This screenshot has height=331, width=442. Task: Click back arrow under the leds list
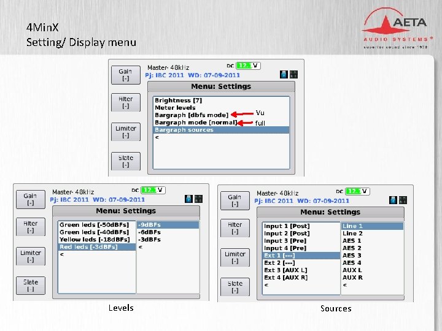(62, 254)
